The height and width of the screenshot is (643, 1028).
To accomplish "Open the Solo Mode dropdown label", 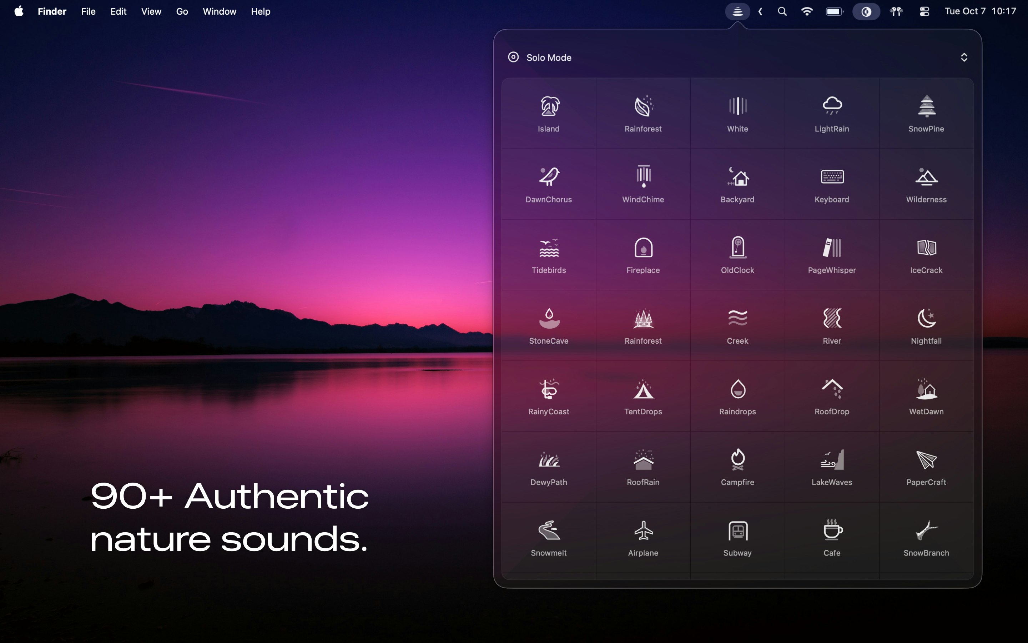I will tap(548, 58).
